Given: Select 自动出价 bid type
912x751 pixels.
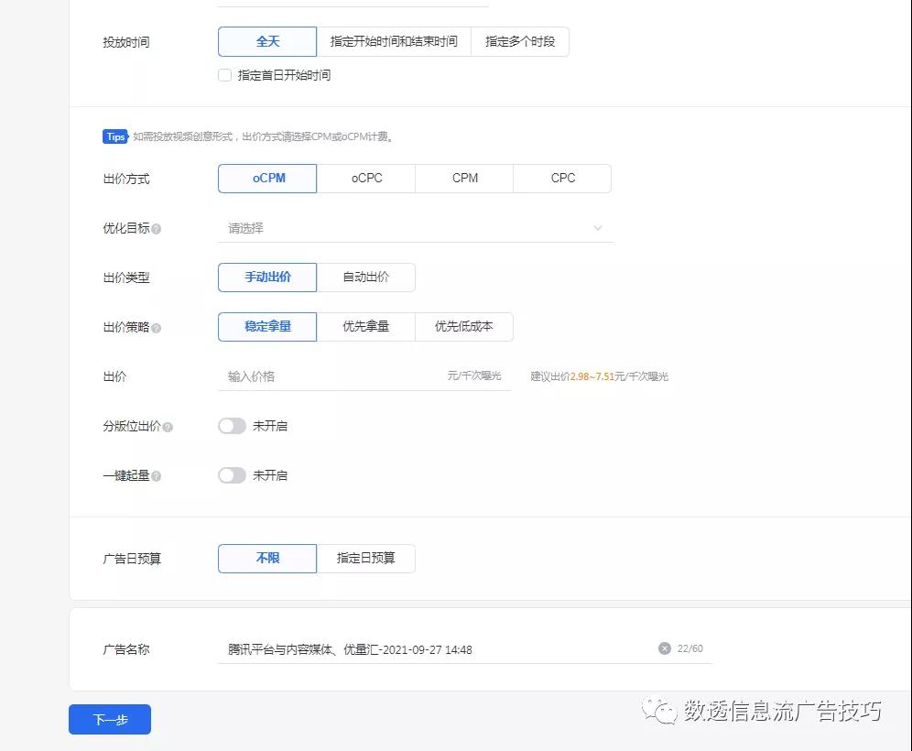Looking at the screenshot, I should point(366,277).
